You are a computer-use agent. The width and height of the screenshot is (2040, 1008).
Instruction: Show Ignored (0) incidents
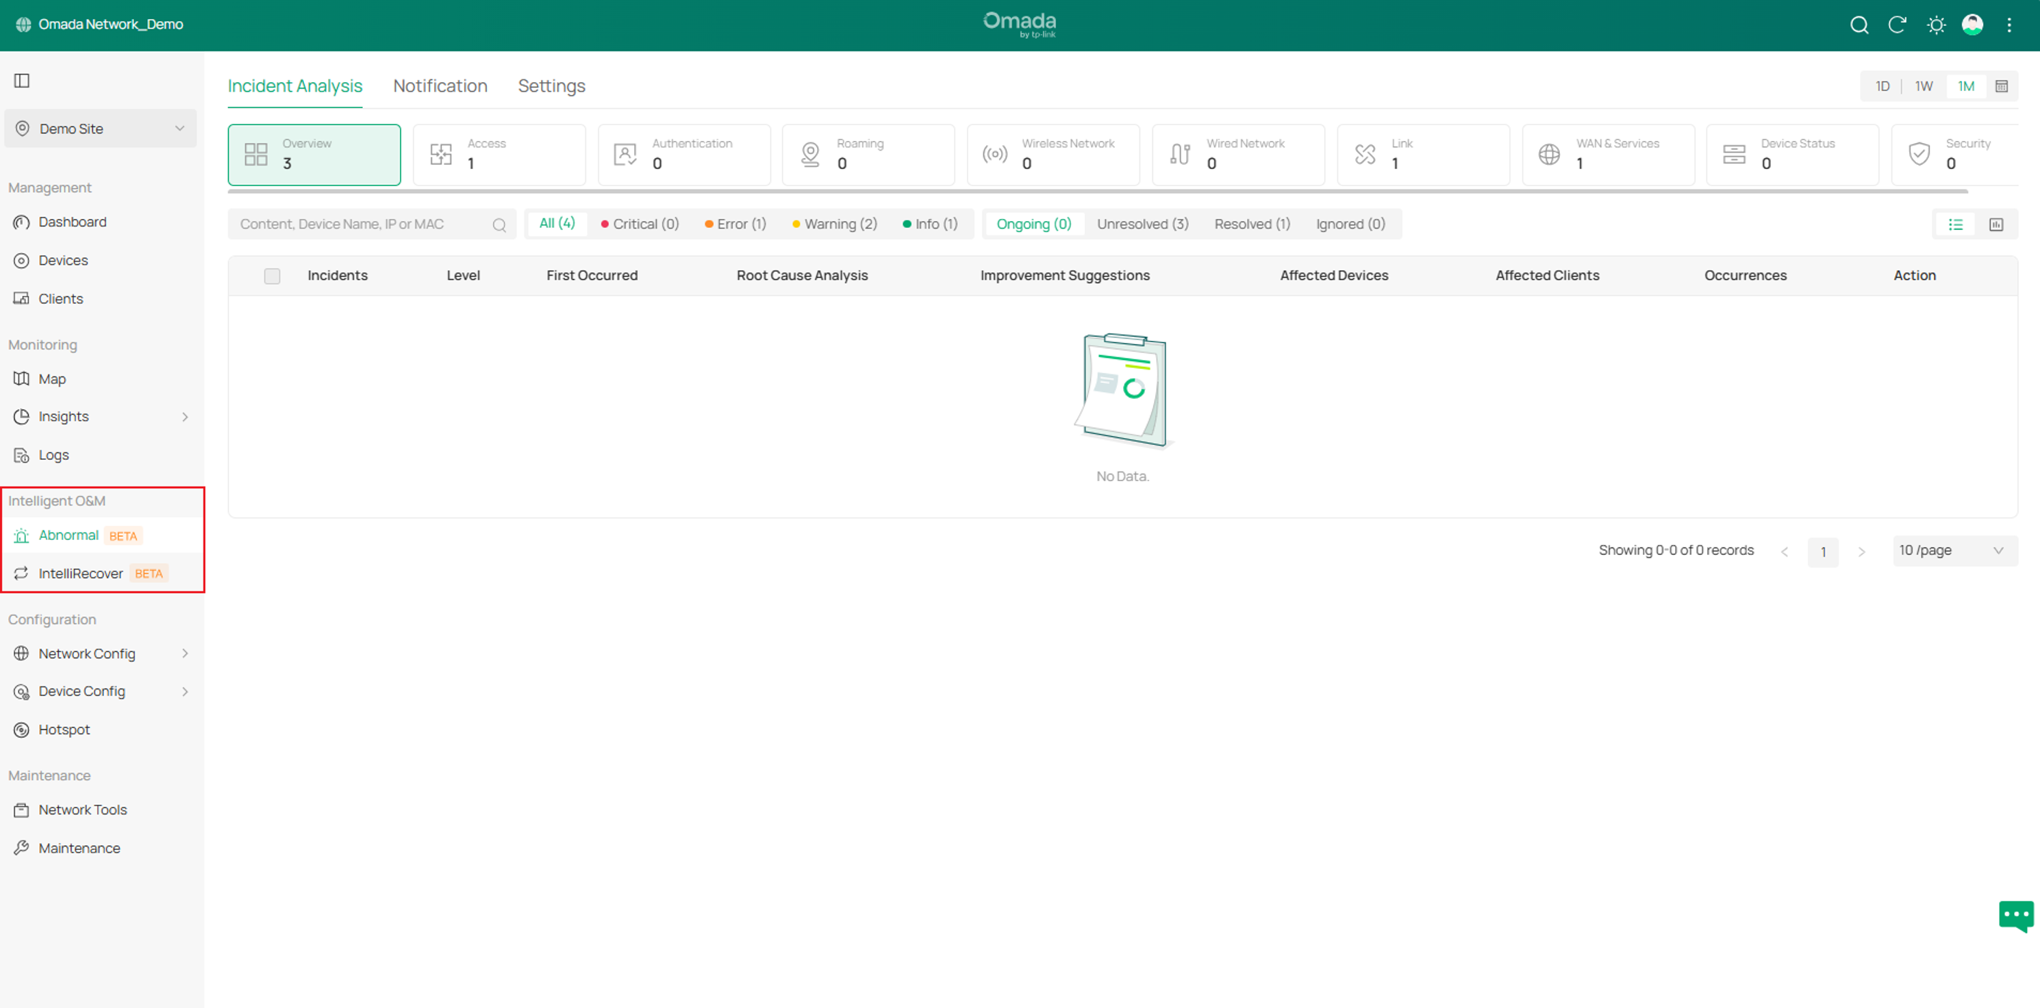pos(1350,224)
